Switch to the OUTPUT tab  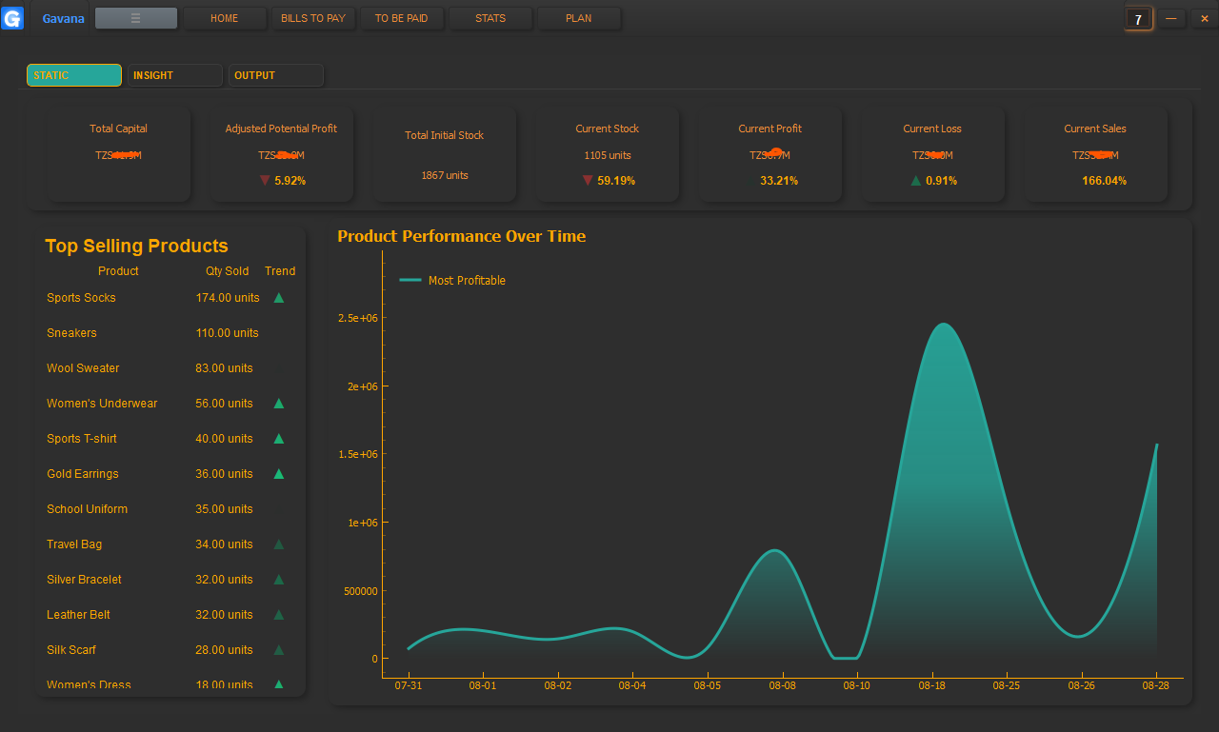pyautogui.click(x=276, y=75)
